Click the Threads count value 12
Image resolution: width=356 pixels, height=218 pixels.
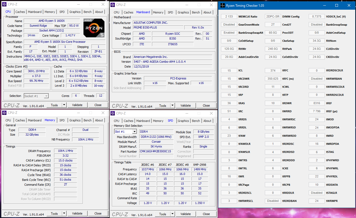pyautogui.click(x=101, y=96)
